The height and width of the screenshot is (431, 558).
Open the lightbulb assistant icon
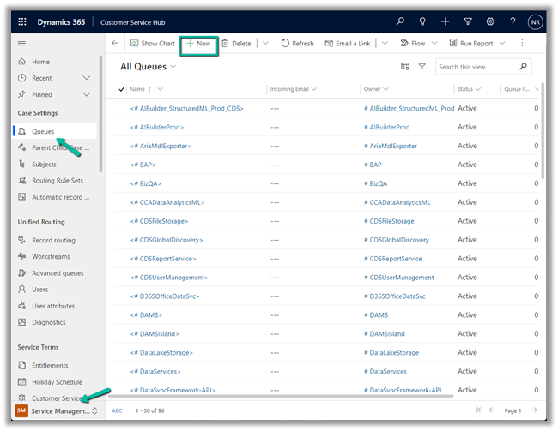tap(422, 21)
